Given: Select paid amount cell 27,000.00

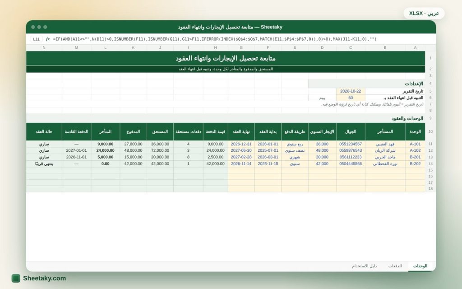Looking at the screenshot, I should point(133,144).
